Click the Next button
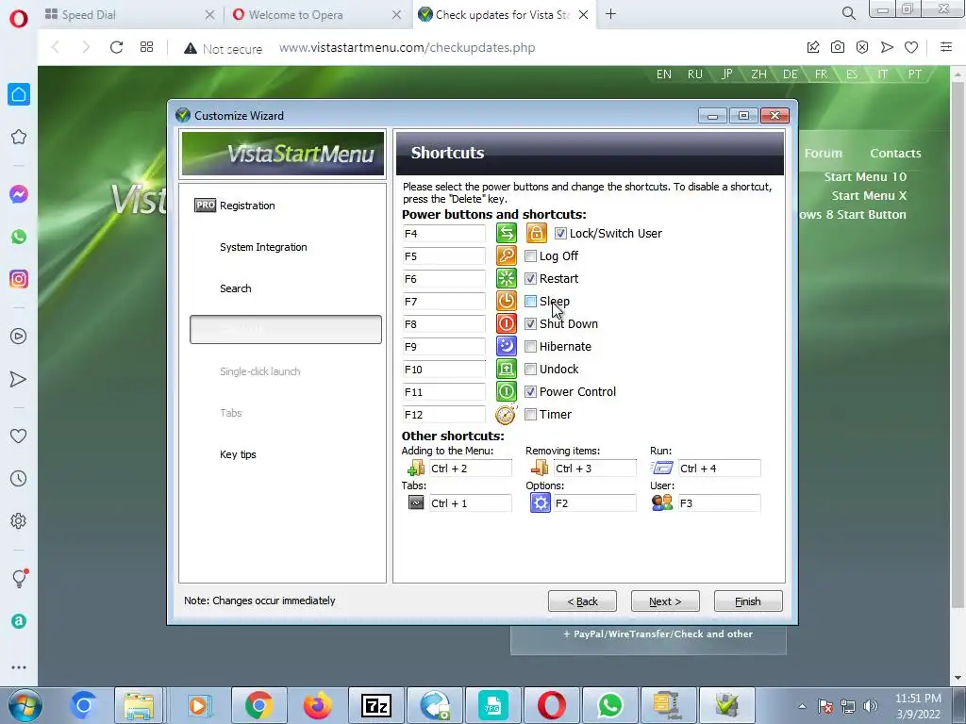 pyautogui.click(x=665, y=601)
